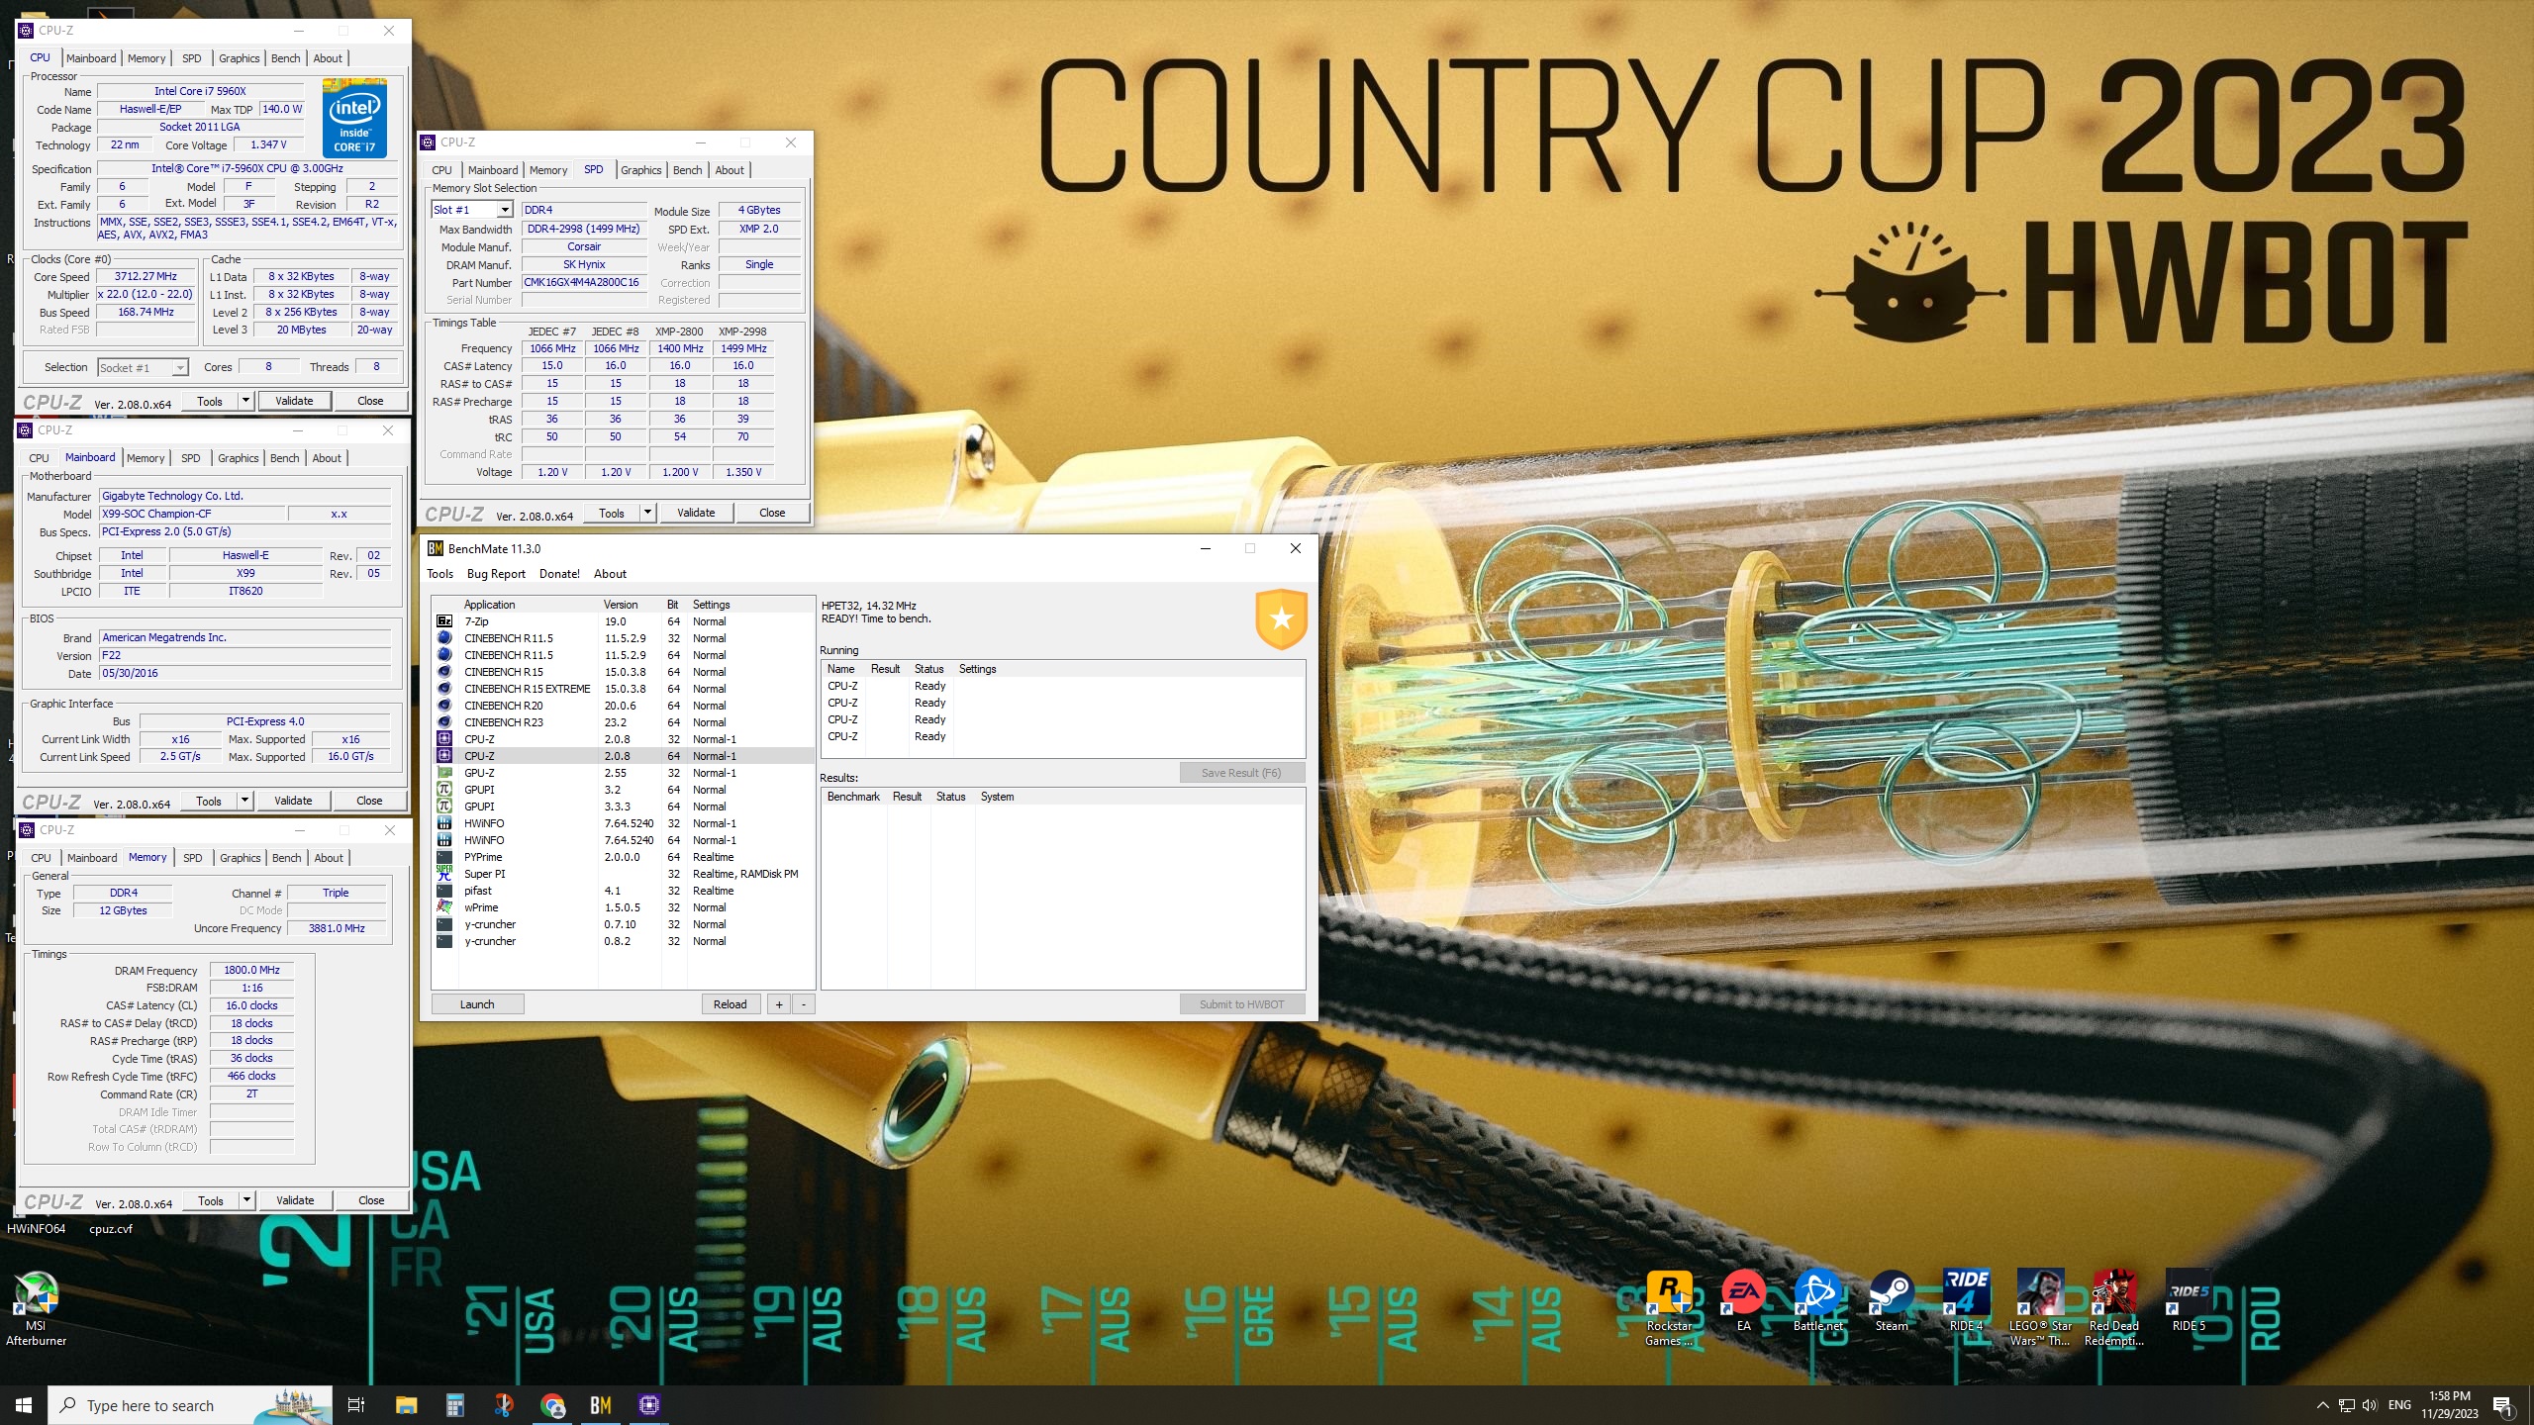
Task: Click BenchMate gold star shield badge
Action: pyautogui.click(x=1281, y=618)
